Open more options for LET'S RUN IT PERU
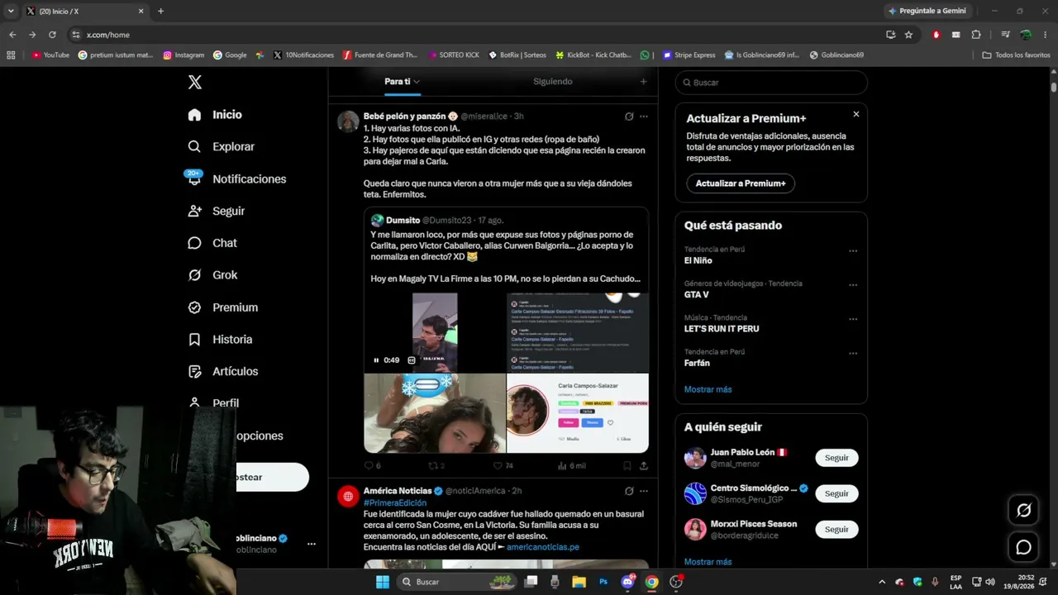Image resolution: width=1058 pixels, height=595 pixels. (853, 319)
